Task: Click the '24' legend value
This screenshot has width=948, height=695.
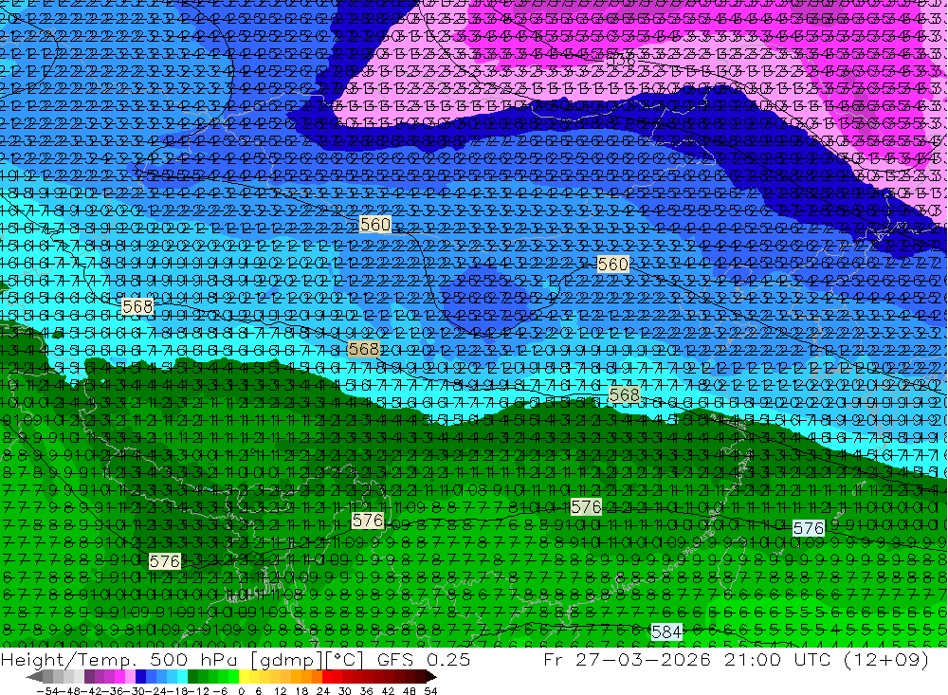Action: pyautogui.click(x=323, y=691)
